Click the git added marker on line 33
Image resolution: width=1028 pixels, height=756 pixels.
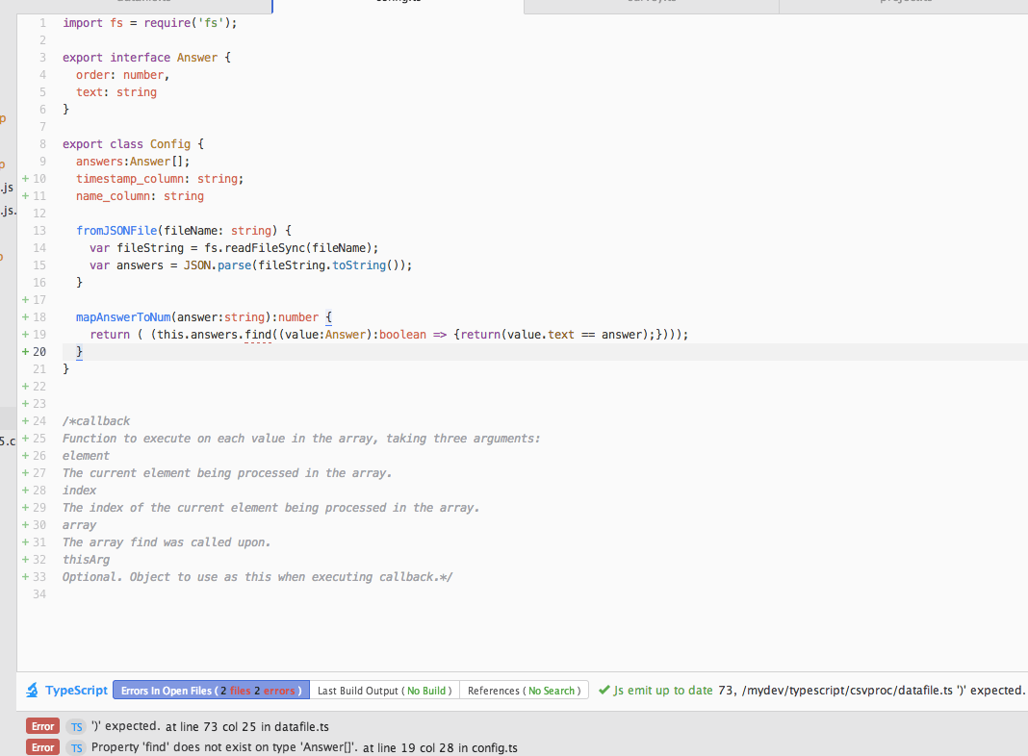click(26, 576)
